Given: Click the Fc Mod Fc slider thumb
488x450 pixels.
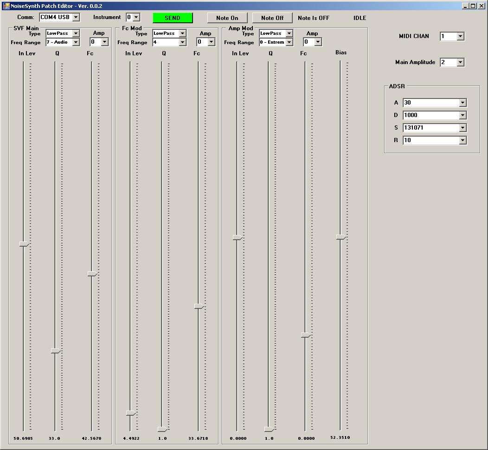Looking at the screenshot, I should (199, 307).
